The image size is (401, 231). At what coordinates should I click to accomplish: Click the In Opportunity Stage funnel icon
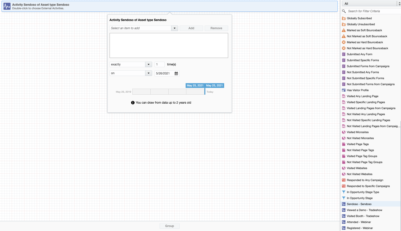coord(344,198)
